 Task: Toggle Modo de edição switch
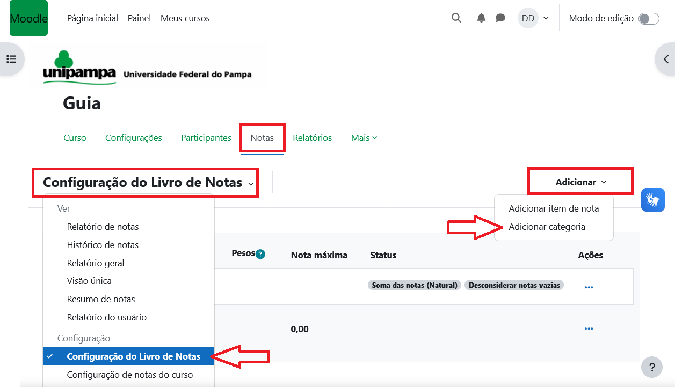click(648, 19)
